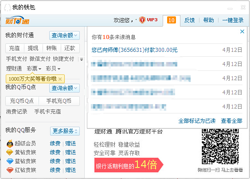
Task: Click the 黄钻贵族 yellow diamond icon
Action: tap(10, 152)
